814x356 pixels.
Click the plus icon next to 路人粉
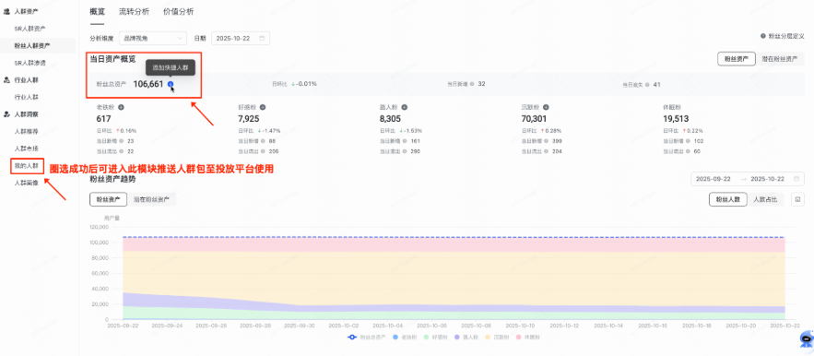(405, 107)
